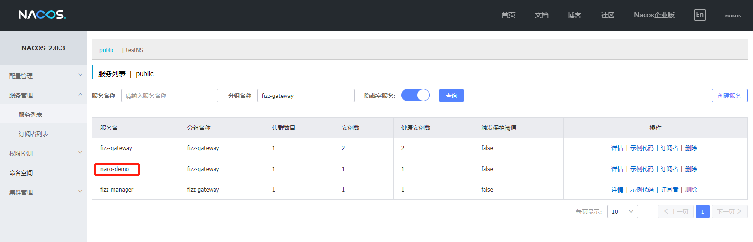Select 命名空间 in the sidebar
Viewport: 753px width, 242px height.
pyautogui.click(x=21, y=173)
